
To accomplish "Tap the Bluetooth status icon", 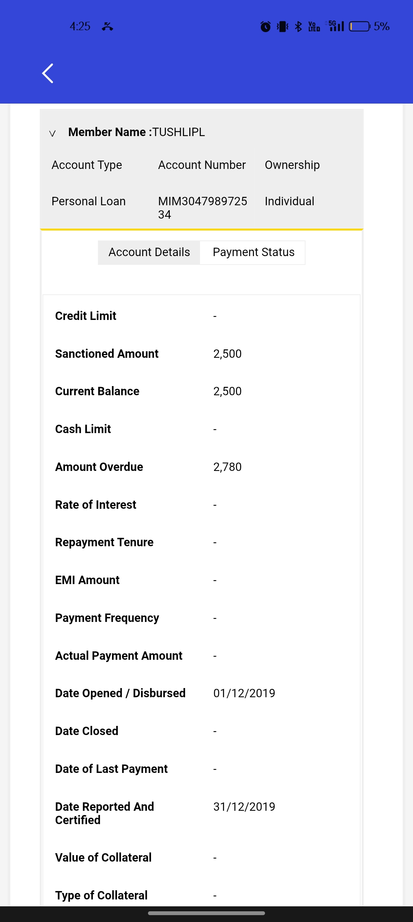I will pyautogui.click(x=299, y=26).
